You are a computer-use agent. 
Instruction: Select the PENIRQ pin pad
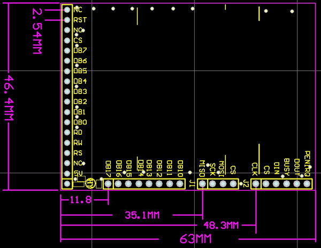pos(307,184)
